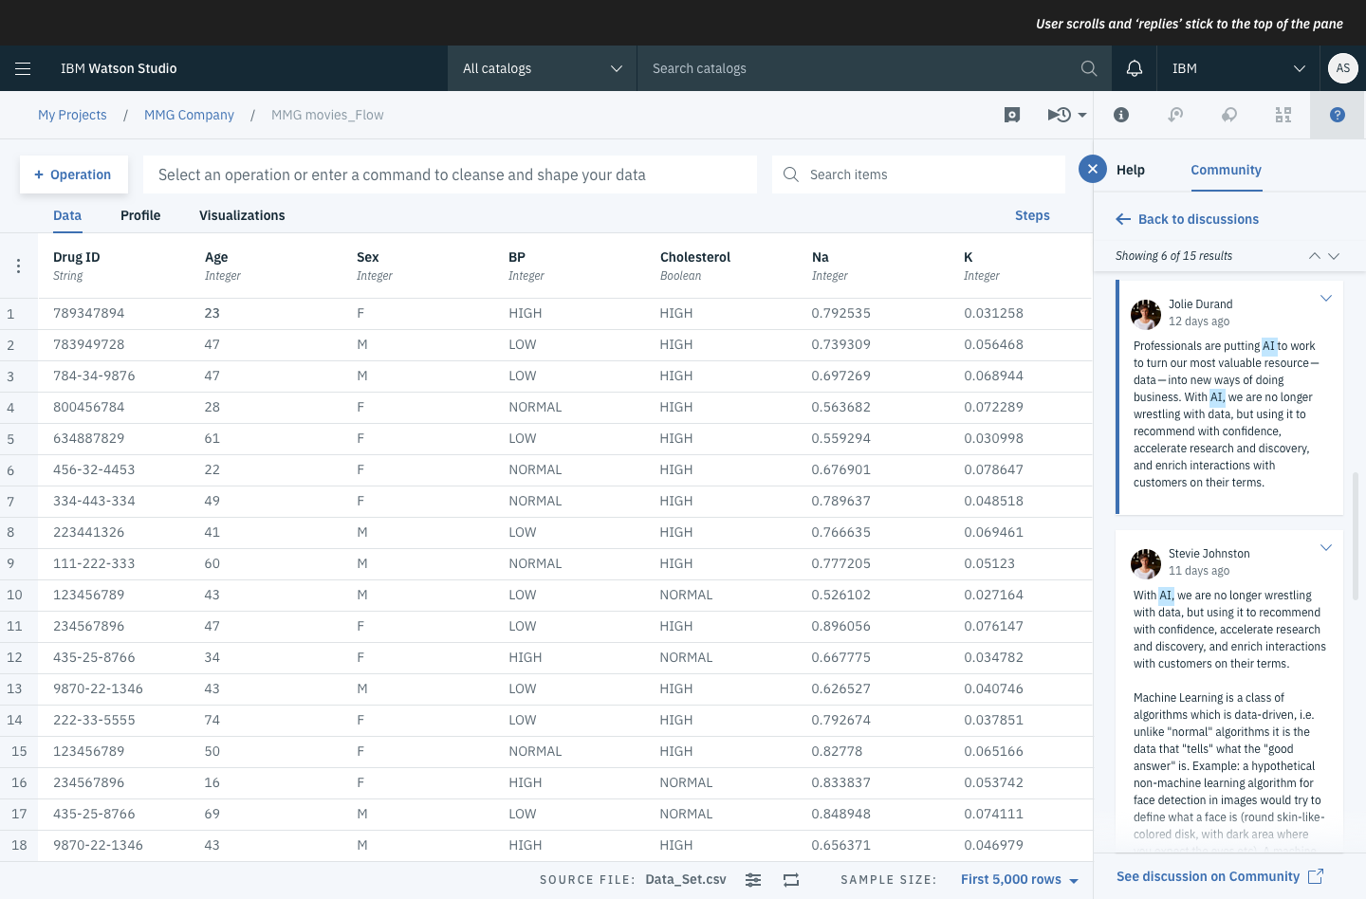Screen dimensions: 1366x899
Task: Open the information panel icon
Action: (1120, 115)
